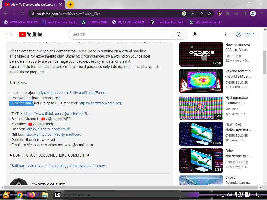This screenshot has height=200, width=267.
Task: Open the 000.EXE Removal video thumbnail
Action: [201, 54]
